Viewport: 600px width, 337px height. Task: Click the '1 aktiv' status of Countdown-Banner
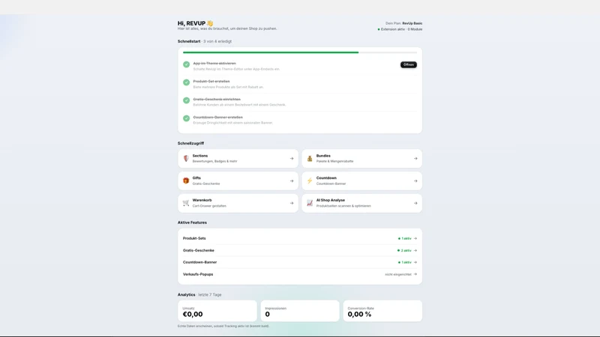[x=405, y=262]
